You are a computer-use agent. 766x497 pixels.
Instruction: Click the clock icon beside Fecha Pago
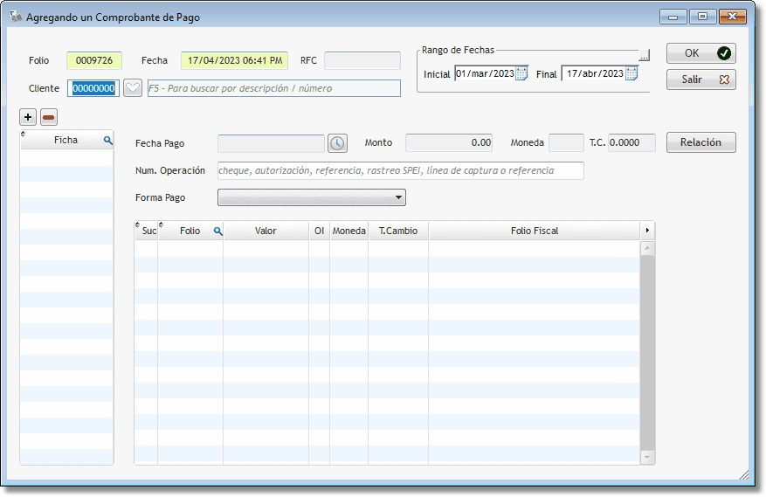point(337,142)
